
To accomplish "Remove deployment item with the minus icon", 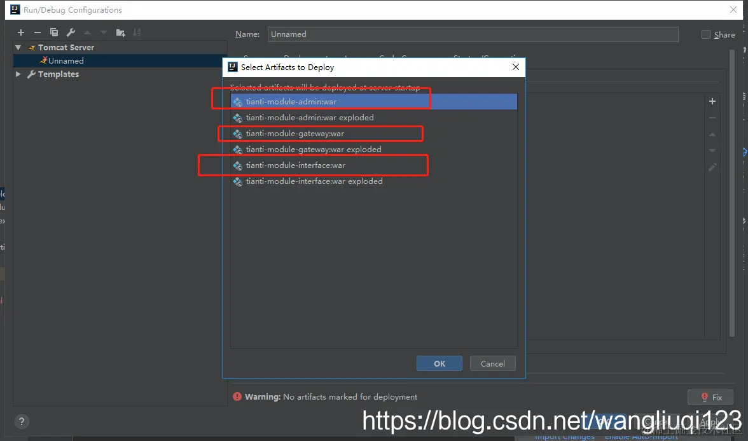I will (712, 118).
